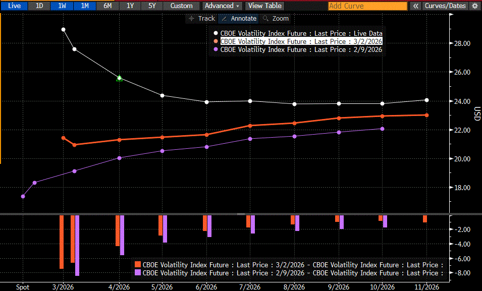The image size is (482, 291).
Task: Select the Custom date range option
Action: 182,6
